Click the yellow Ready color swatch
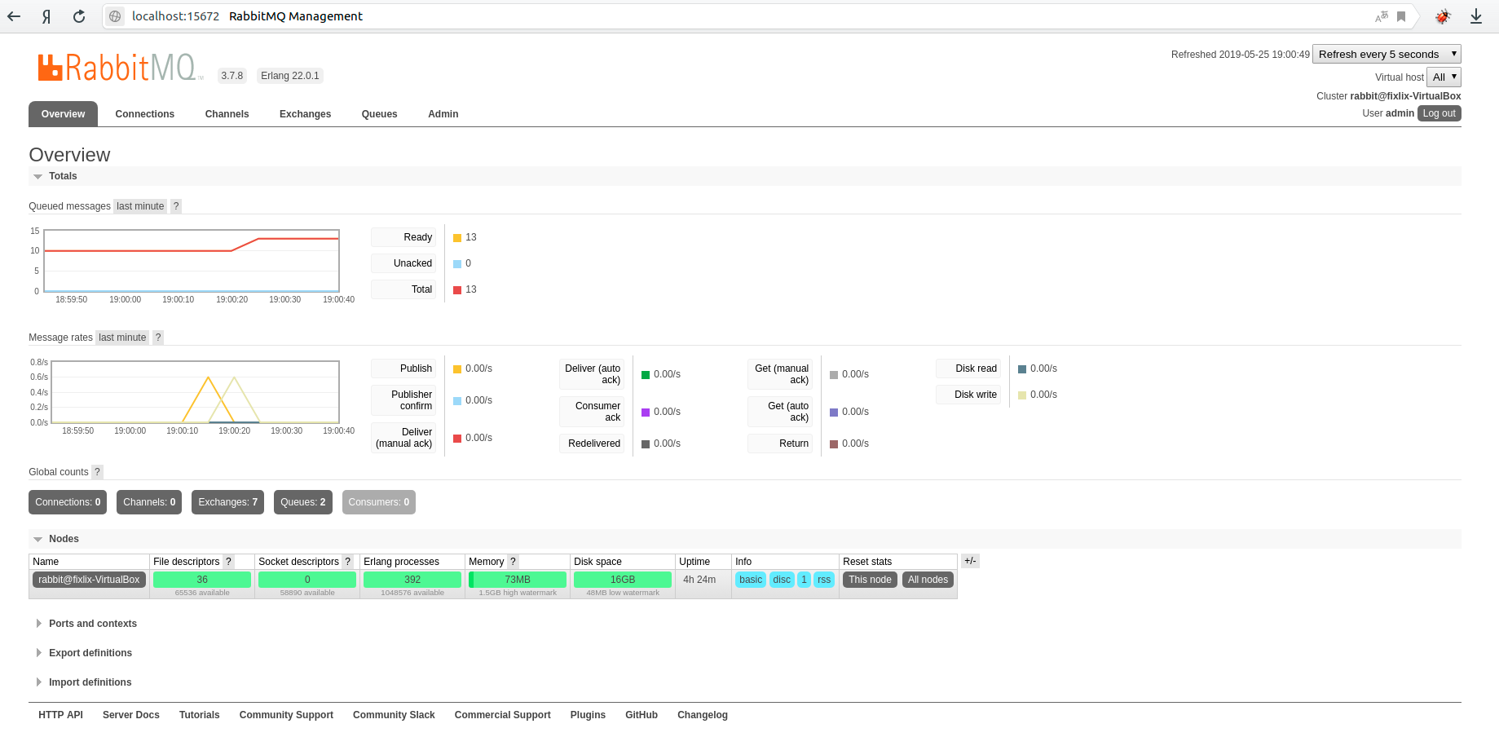 point(457,238)
